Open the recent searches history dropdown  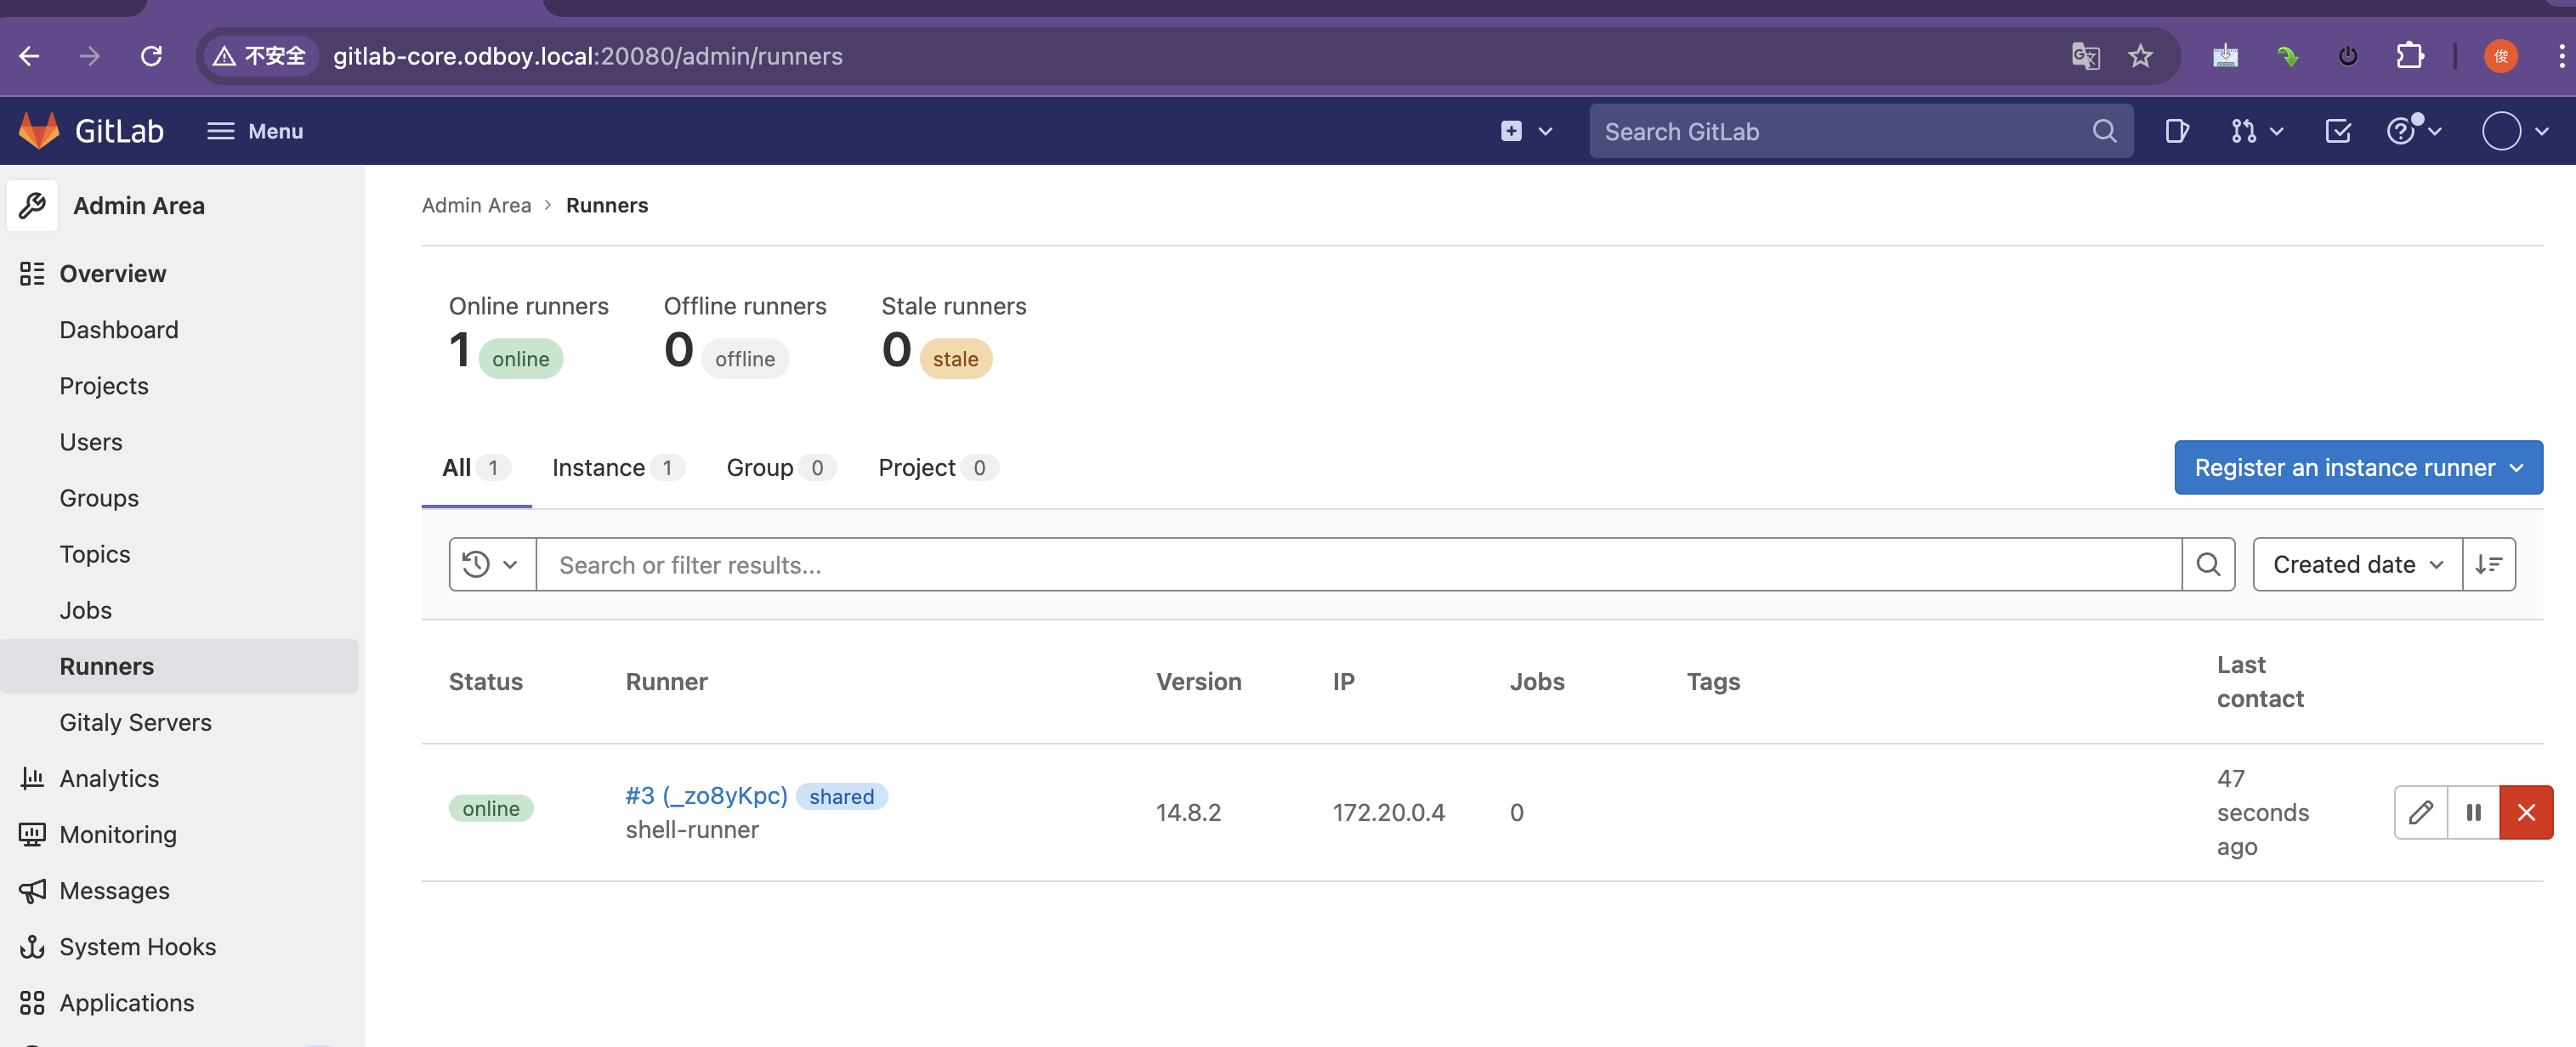pyautogui.click(x=492, y=564)
